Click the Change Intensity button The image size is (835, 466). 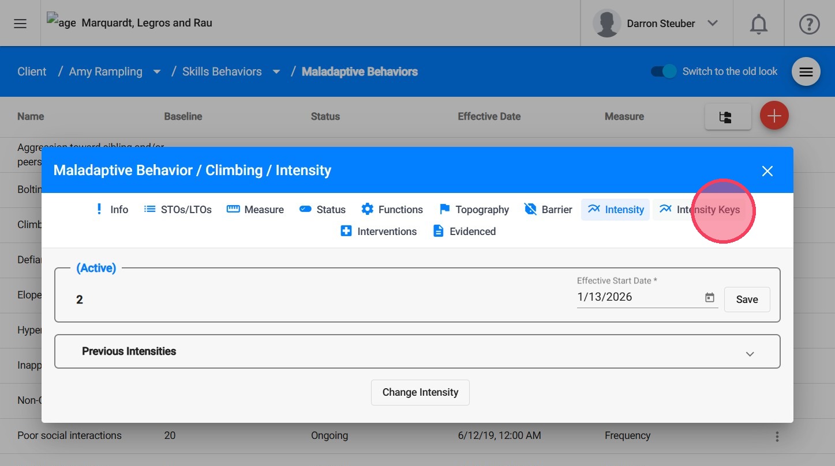(x=420, y=392)
